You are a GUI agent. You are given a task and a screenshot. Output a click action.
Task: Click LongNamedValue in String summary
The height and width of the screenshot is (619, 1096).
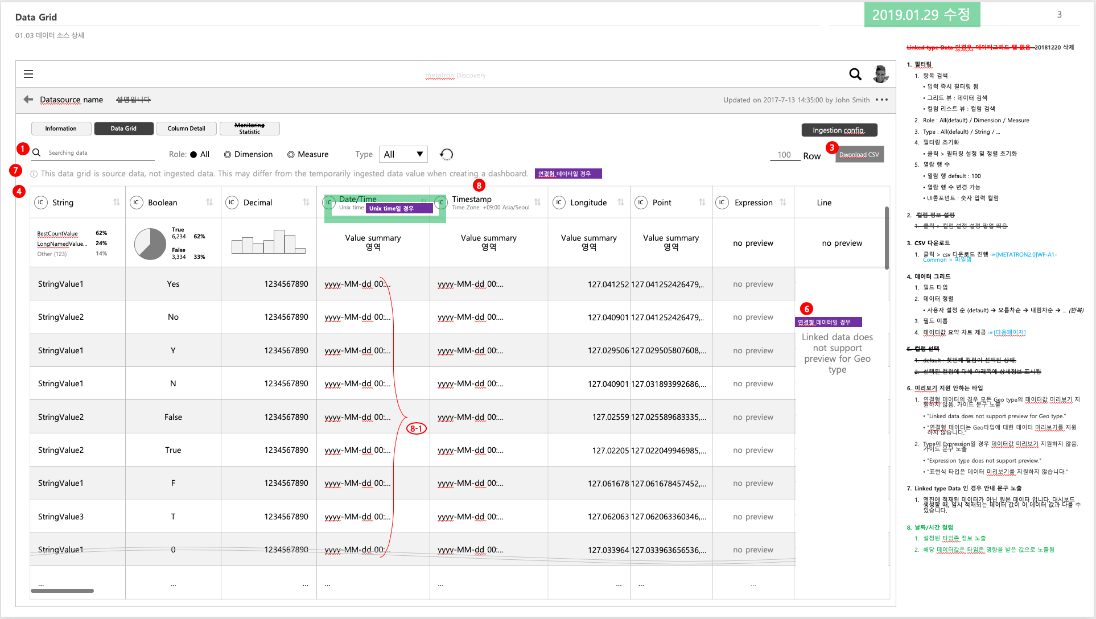coord(62,244)
